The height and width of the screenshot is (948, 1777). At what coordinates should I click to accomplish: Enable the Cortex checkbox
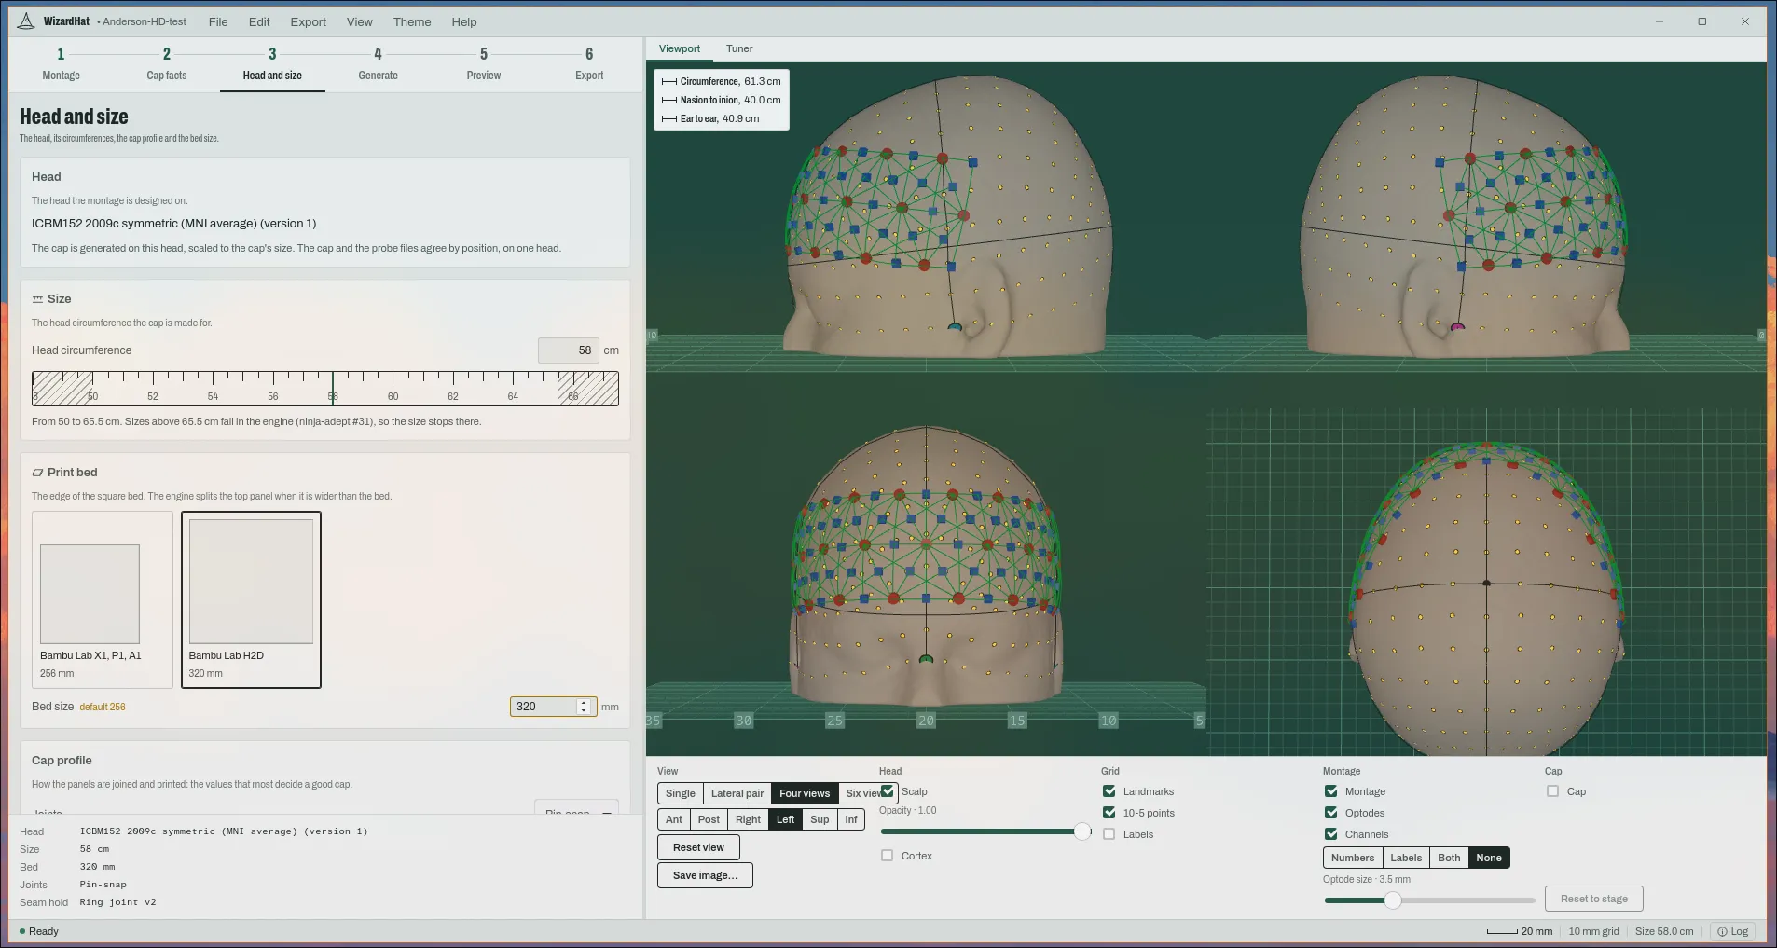[888, 856]
